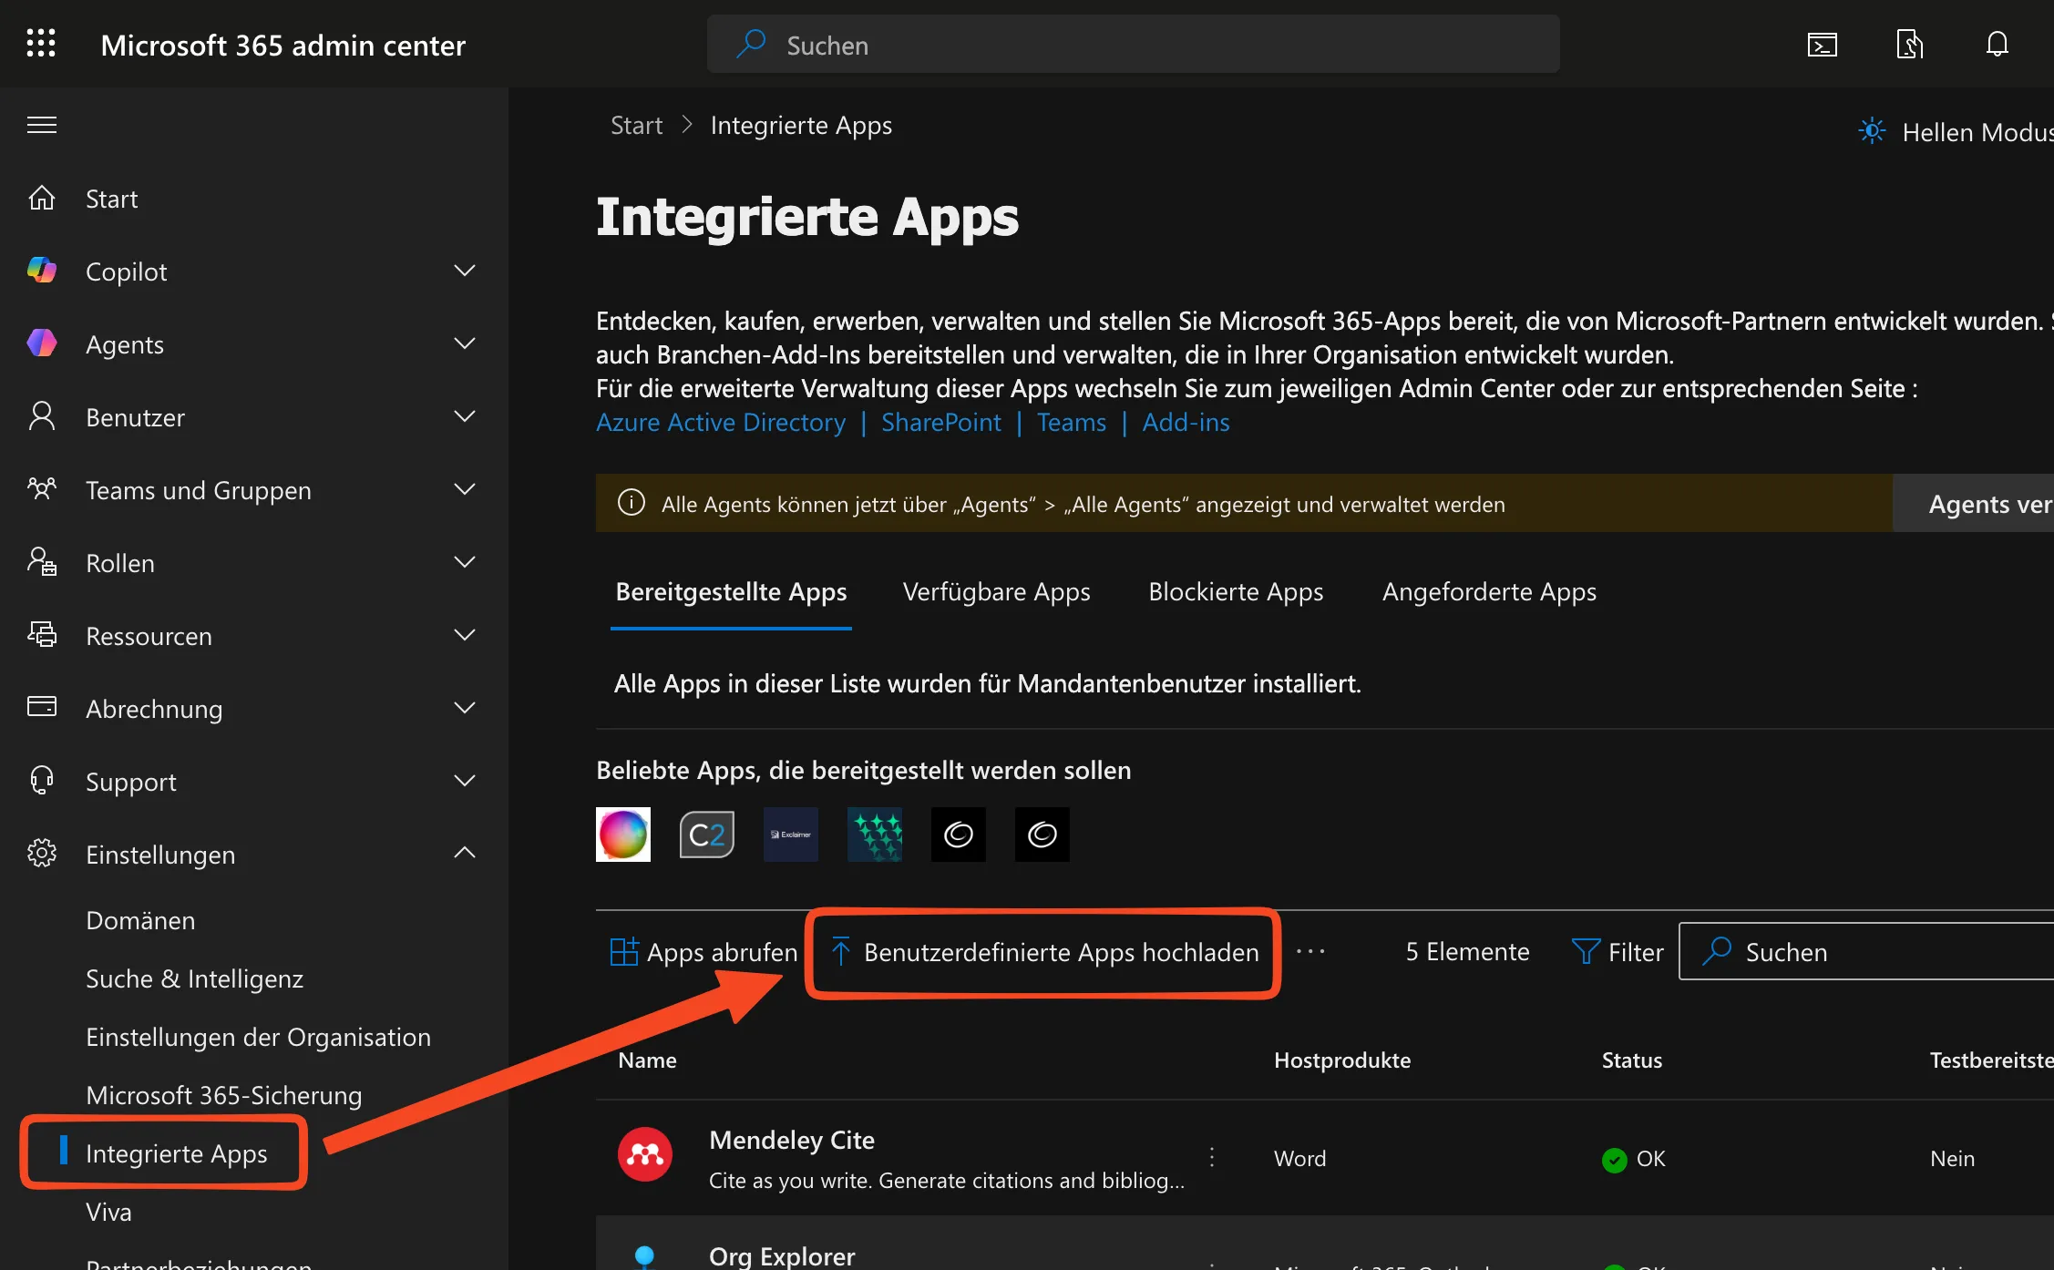The image size is (2054, 1270).
Task: Open options for Mendeley Cite row
Action: (1212, 1157)
